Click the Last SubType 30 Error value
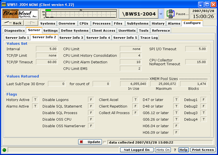This screenshot has height=155, width=218. [x=57, y=84]
